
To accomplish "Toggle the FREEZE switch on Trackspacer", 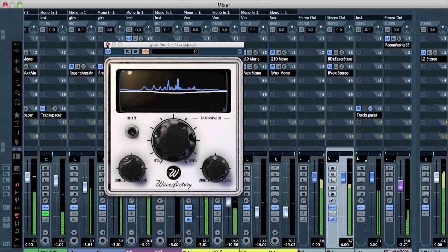I will pos(132,132).
